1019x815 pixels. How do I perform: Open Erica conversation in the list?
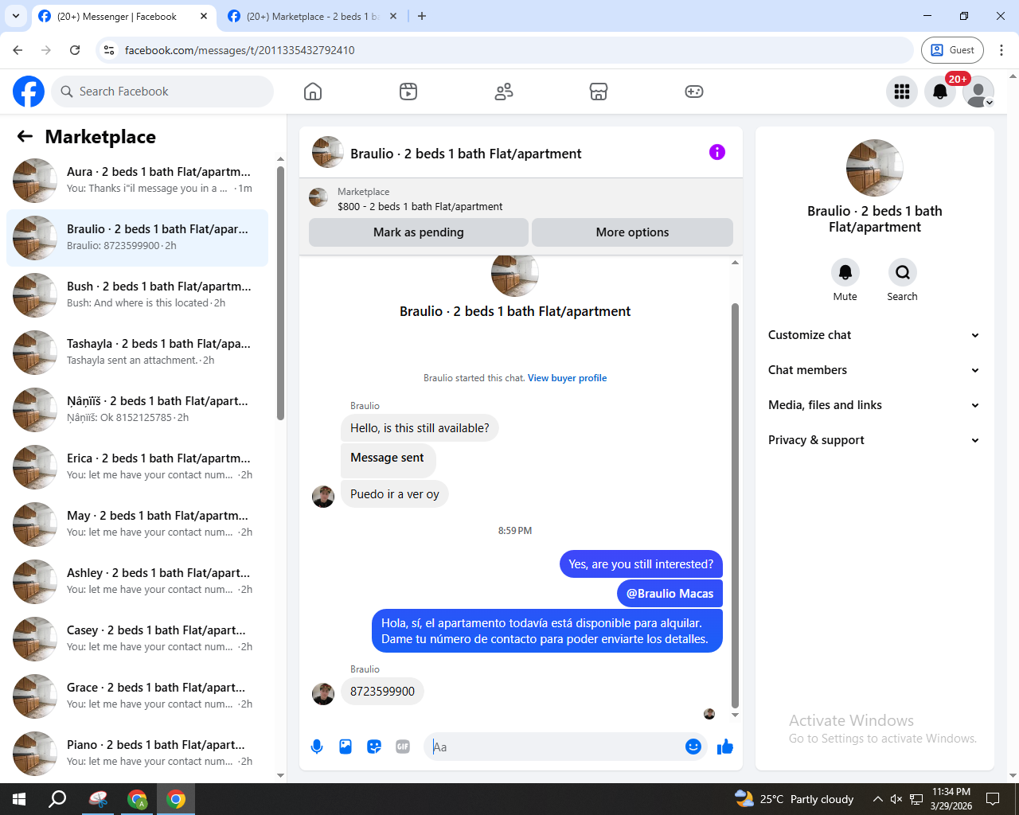coord(137,467)
